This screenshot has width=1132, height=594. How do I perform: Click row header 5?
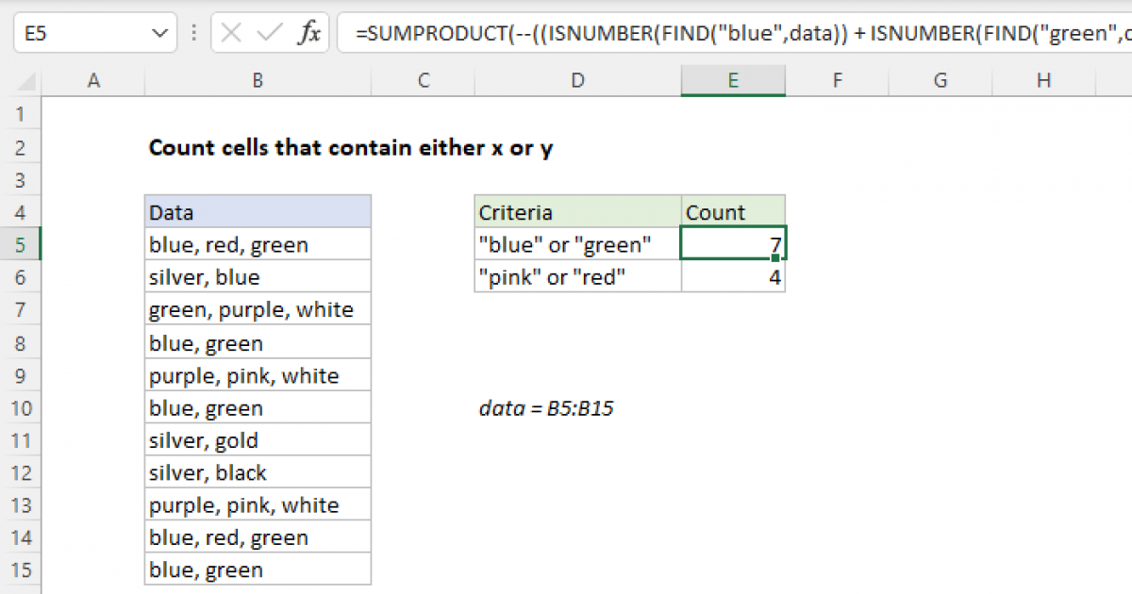pos(21,243)
